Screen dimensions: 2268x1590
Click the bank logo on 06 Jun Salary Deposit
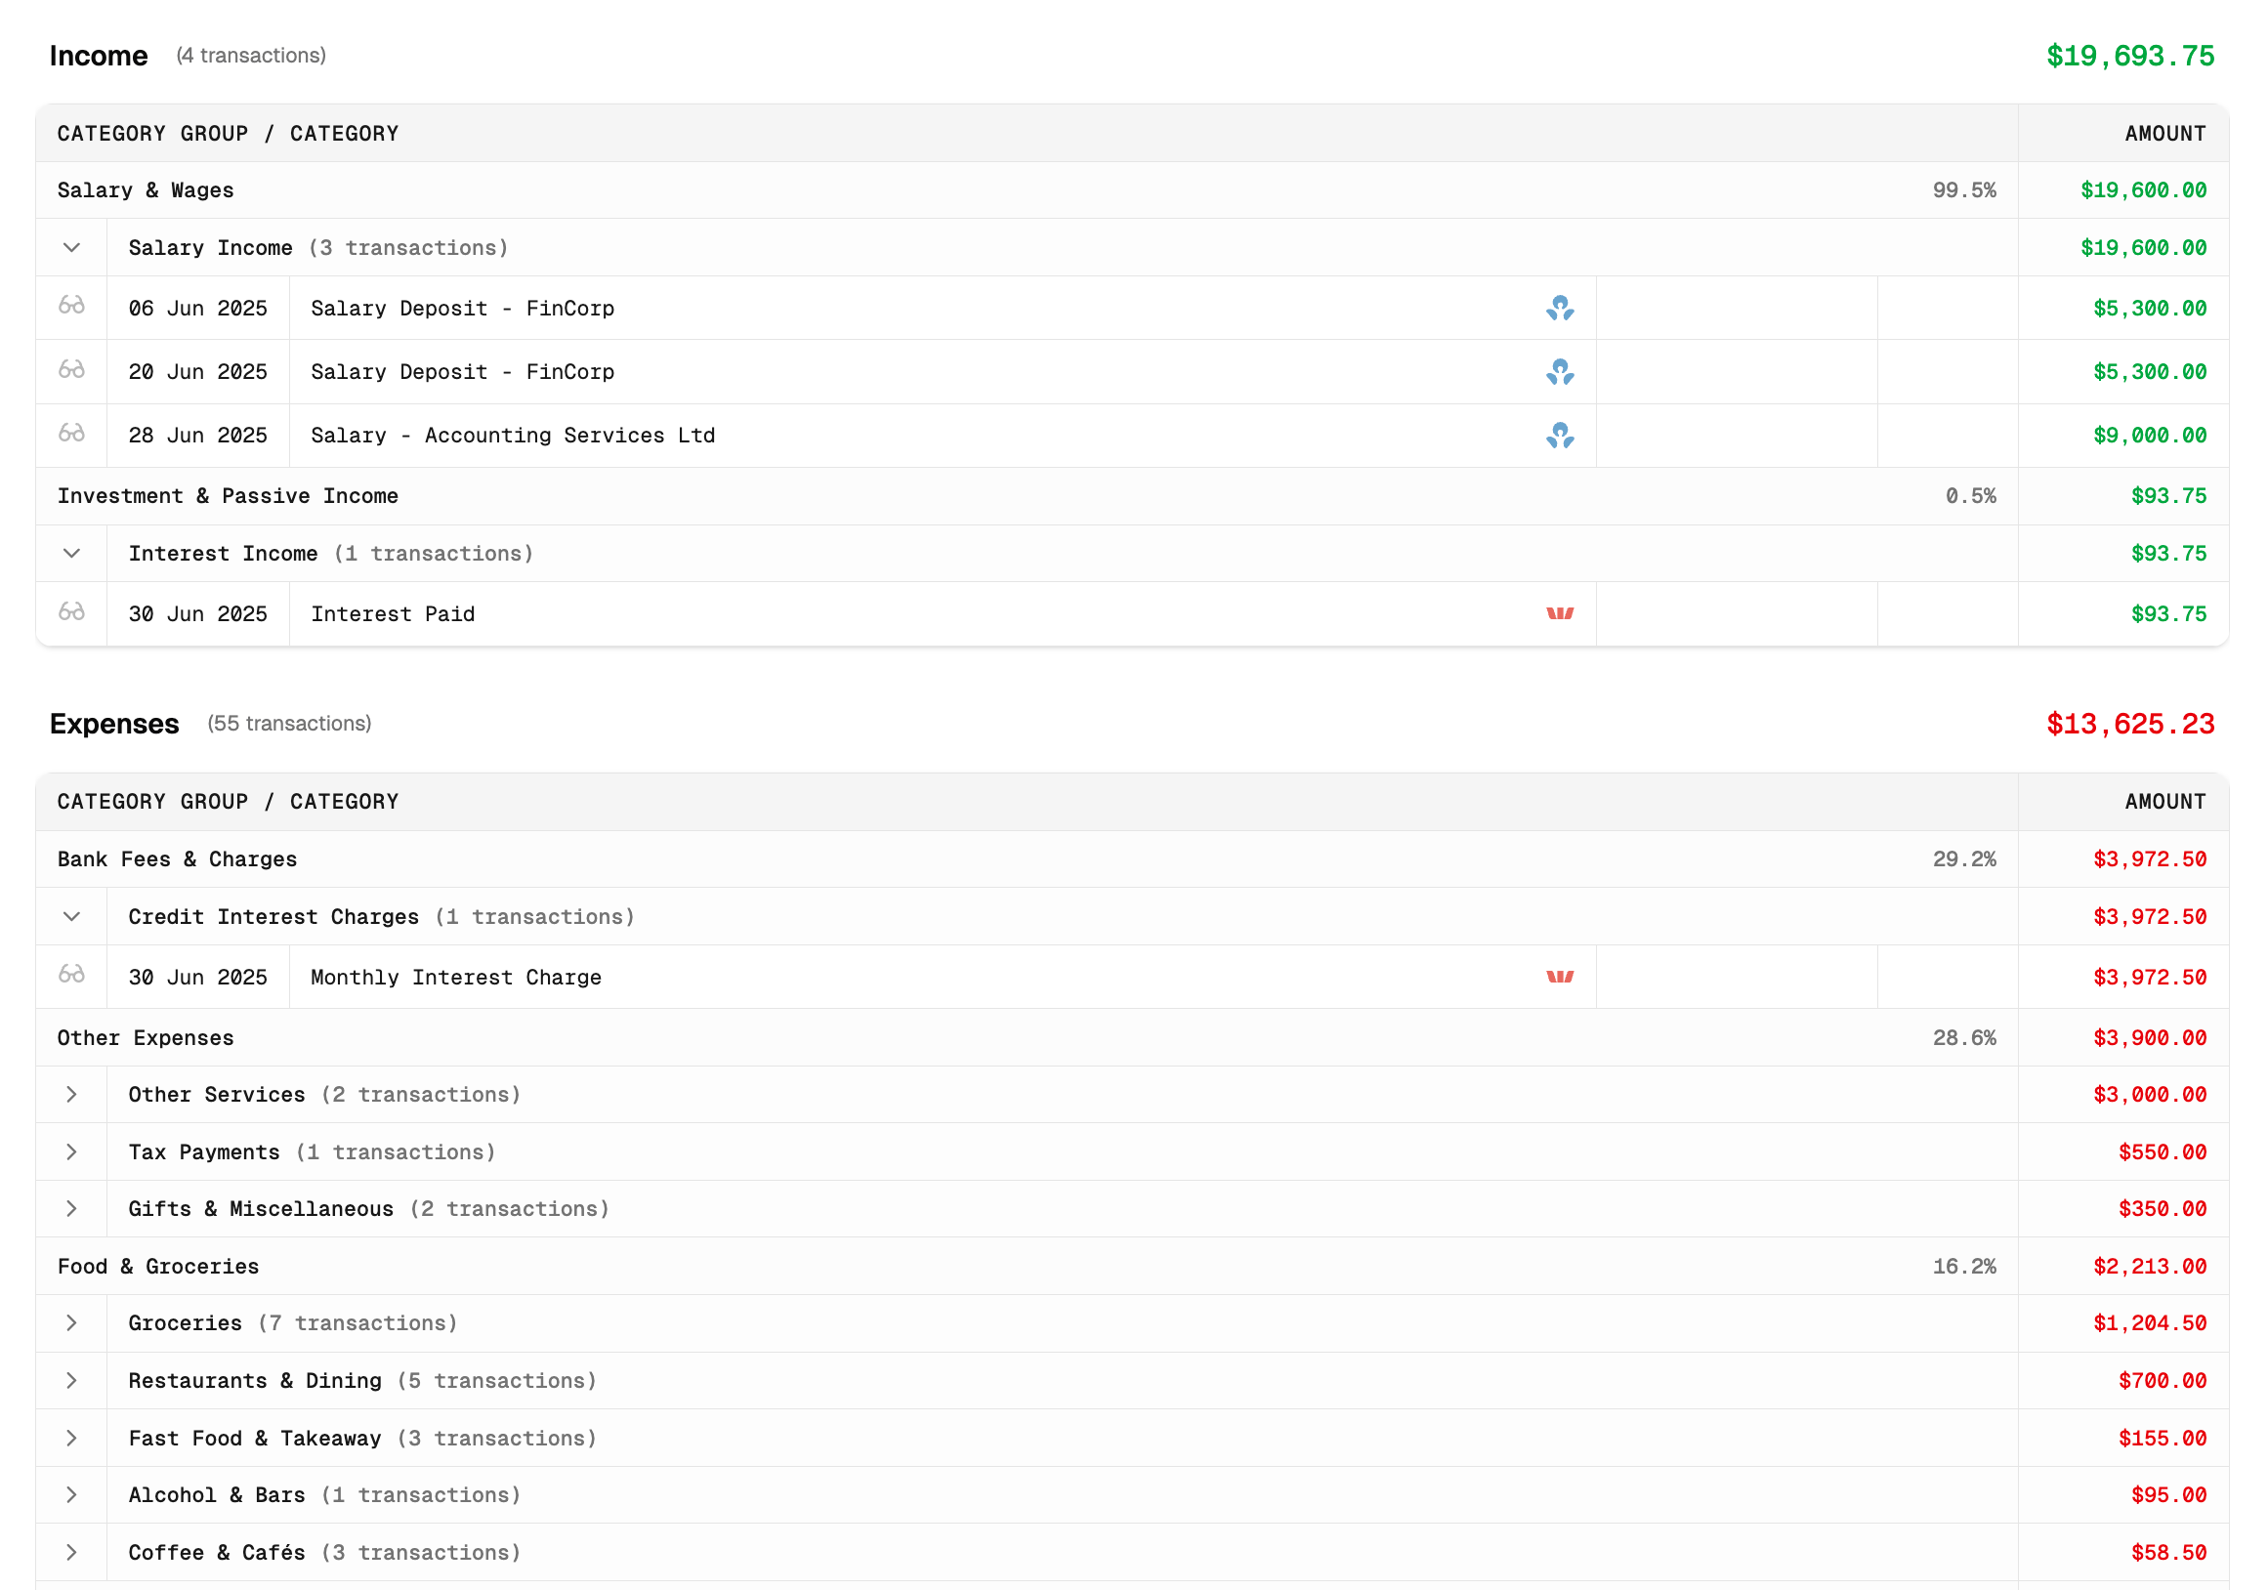[x=1561, y=308]
